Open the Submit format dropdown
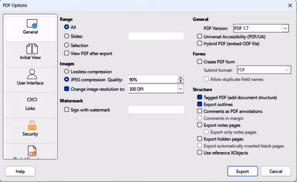 (x=264, y=70)
